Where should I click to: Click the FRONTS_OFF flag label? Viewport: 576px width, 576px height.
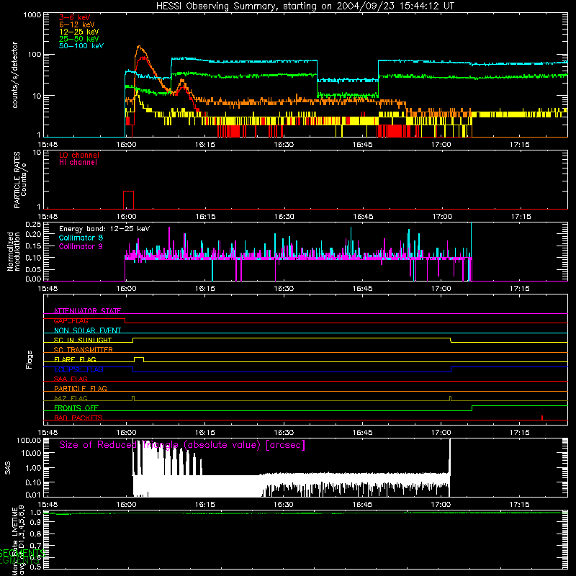point(76,408)
